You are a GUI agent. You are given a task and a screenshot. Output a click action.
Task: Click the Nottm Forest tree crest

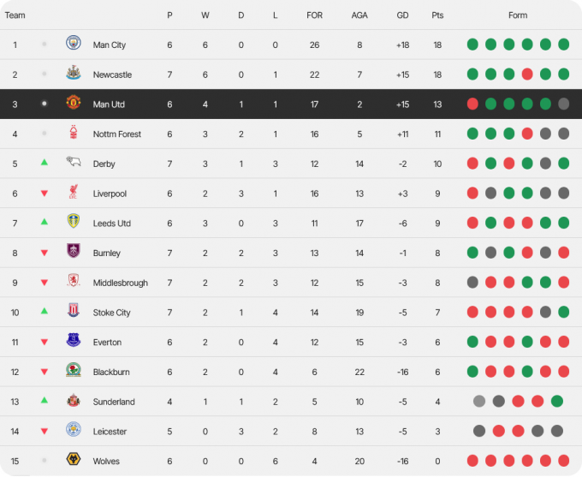74,132
